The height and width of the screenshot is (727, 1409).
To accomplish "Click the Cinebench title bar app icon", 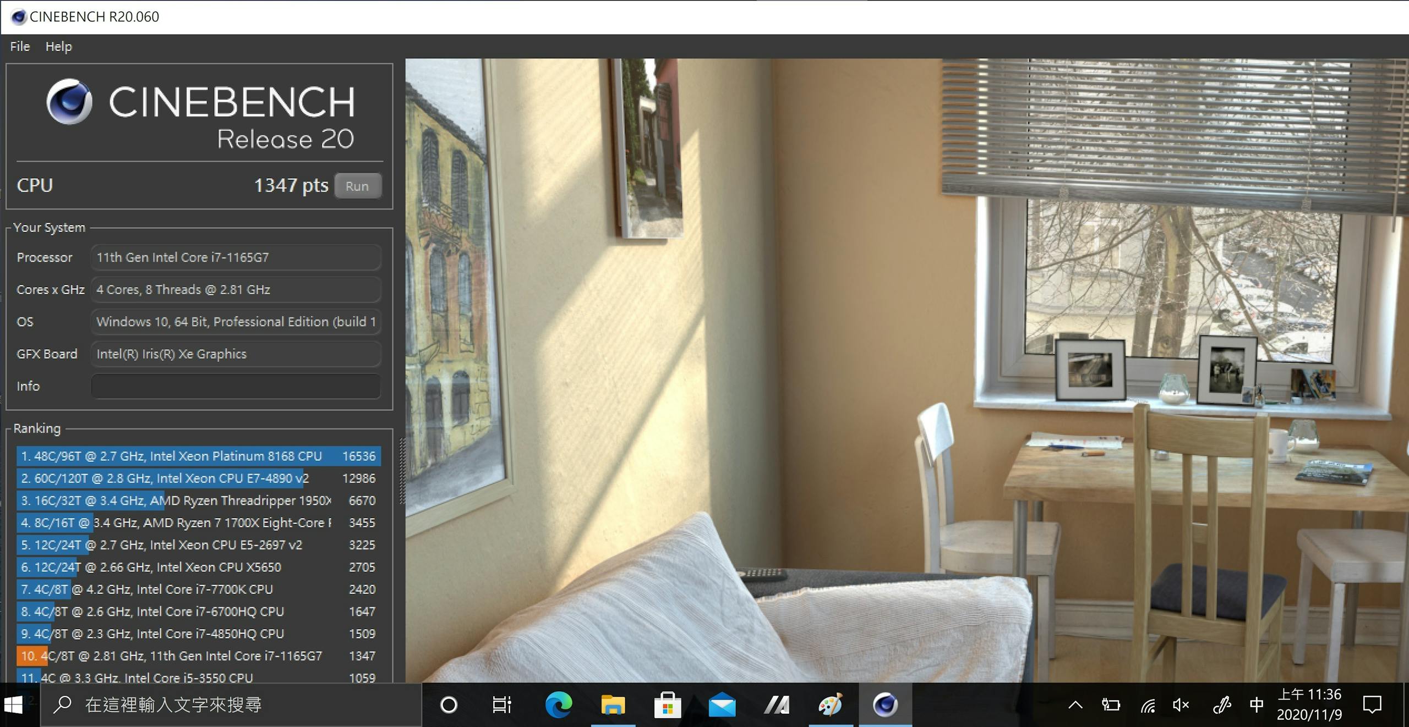I will click(19, 16).
